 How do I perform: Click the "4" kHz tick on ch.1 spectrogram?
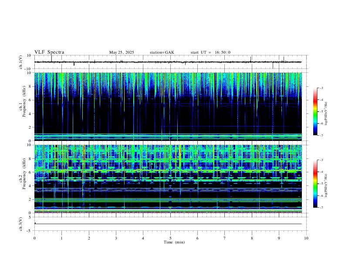[30, 114]
